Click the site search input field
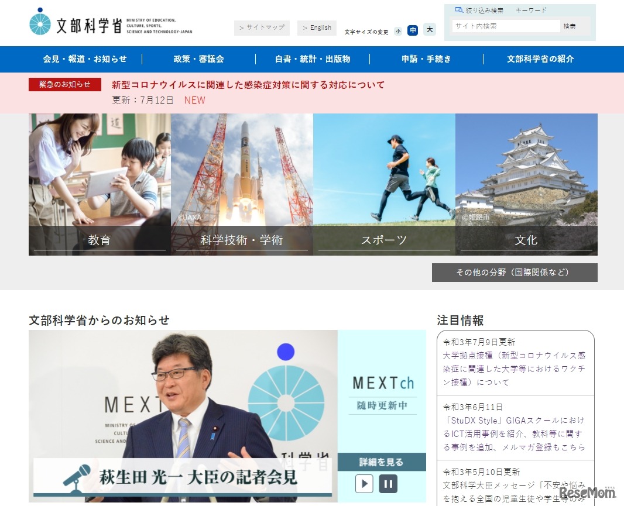Image resolution: width=624 pixels, height=506 pixels. 505,26
